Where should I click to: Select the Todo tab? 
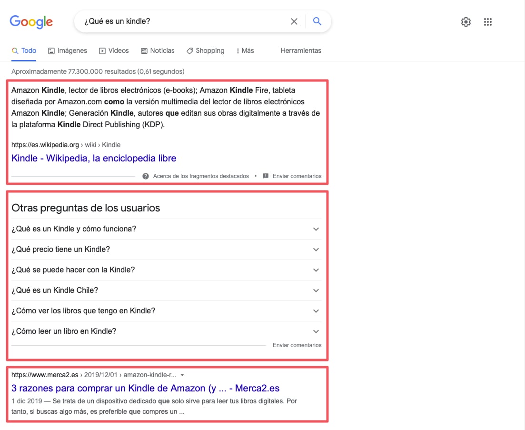(x=24, y=50)
